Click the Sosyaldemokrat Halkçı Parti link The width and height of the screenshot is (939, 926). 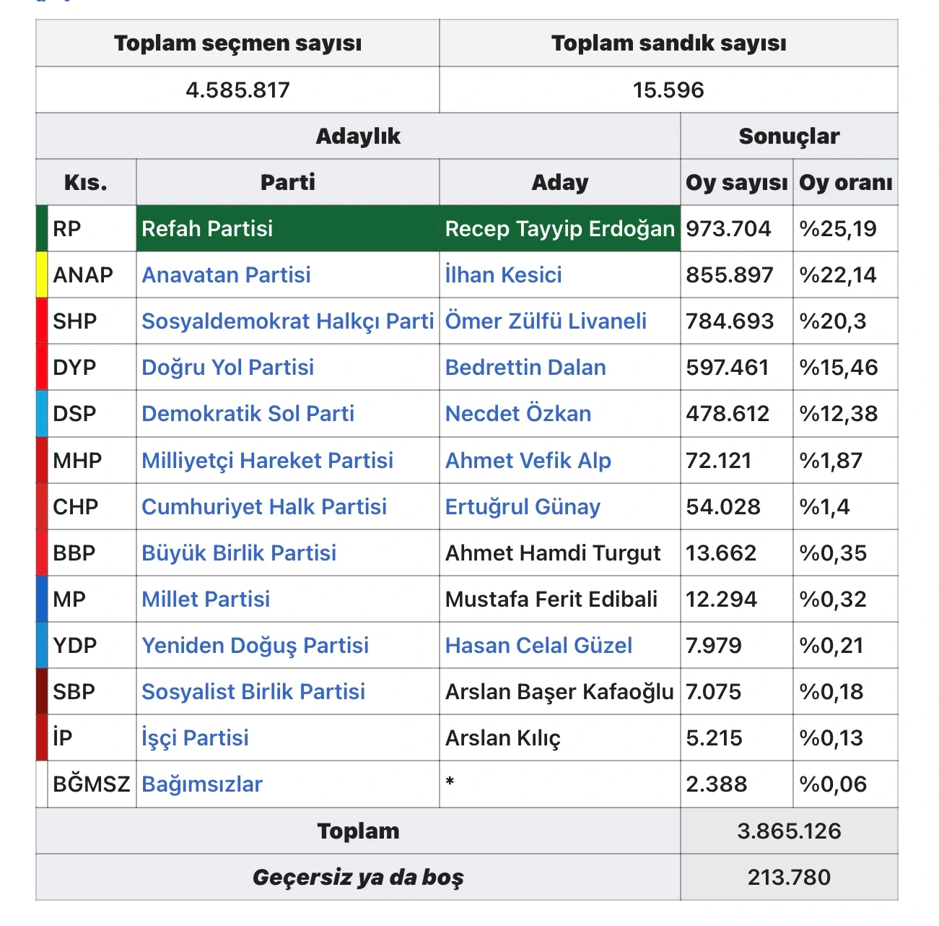point(287,321)
